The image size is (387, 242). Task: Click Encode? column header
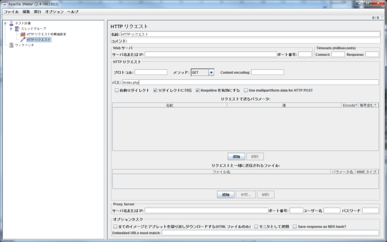pyautogui.click(x=350, y=105)
